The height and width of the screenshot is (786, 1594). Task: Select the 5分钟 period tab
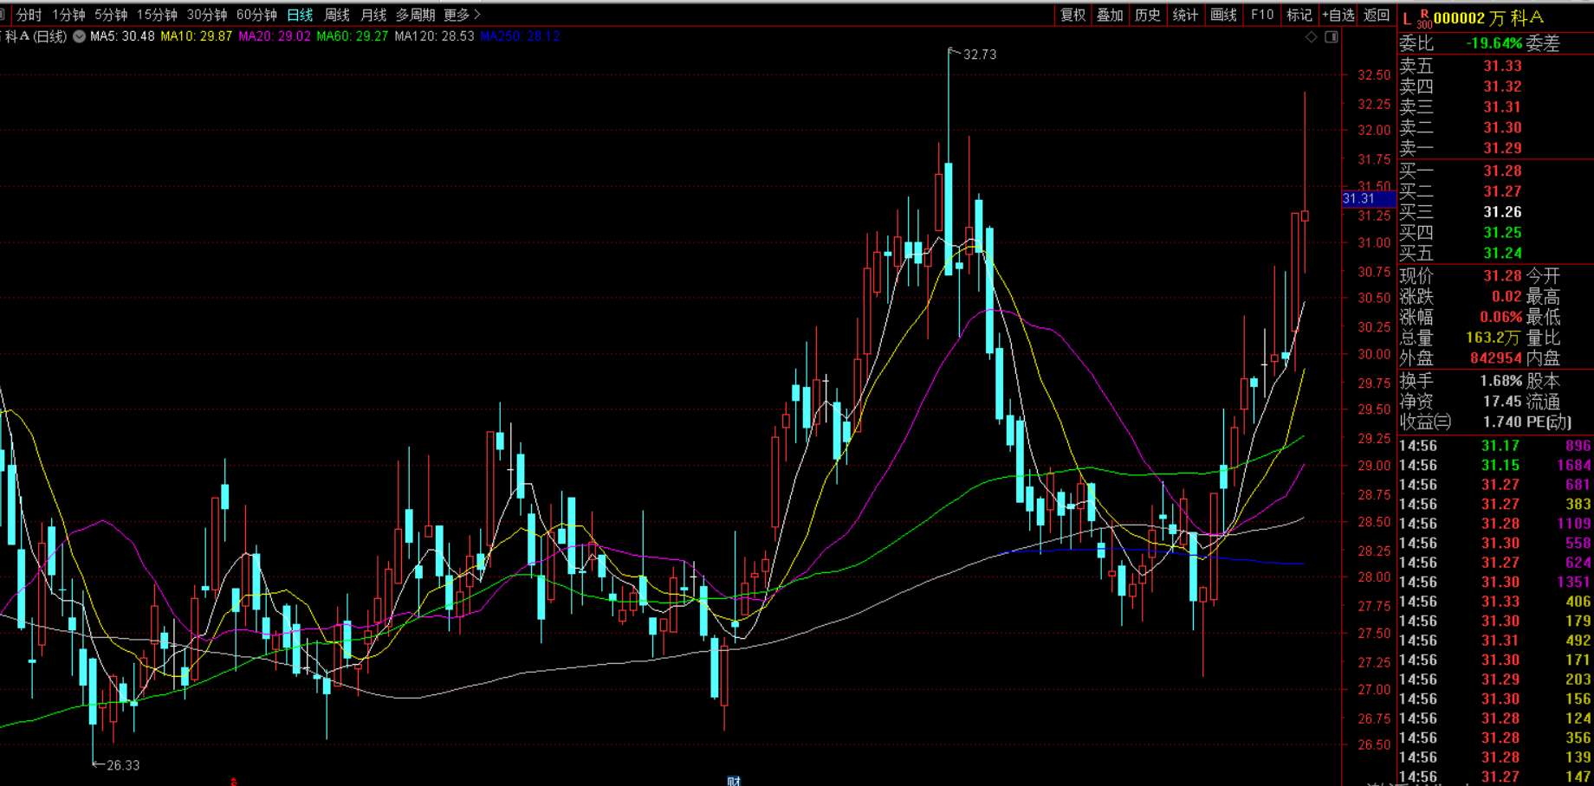click(x=111, y=15)
